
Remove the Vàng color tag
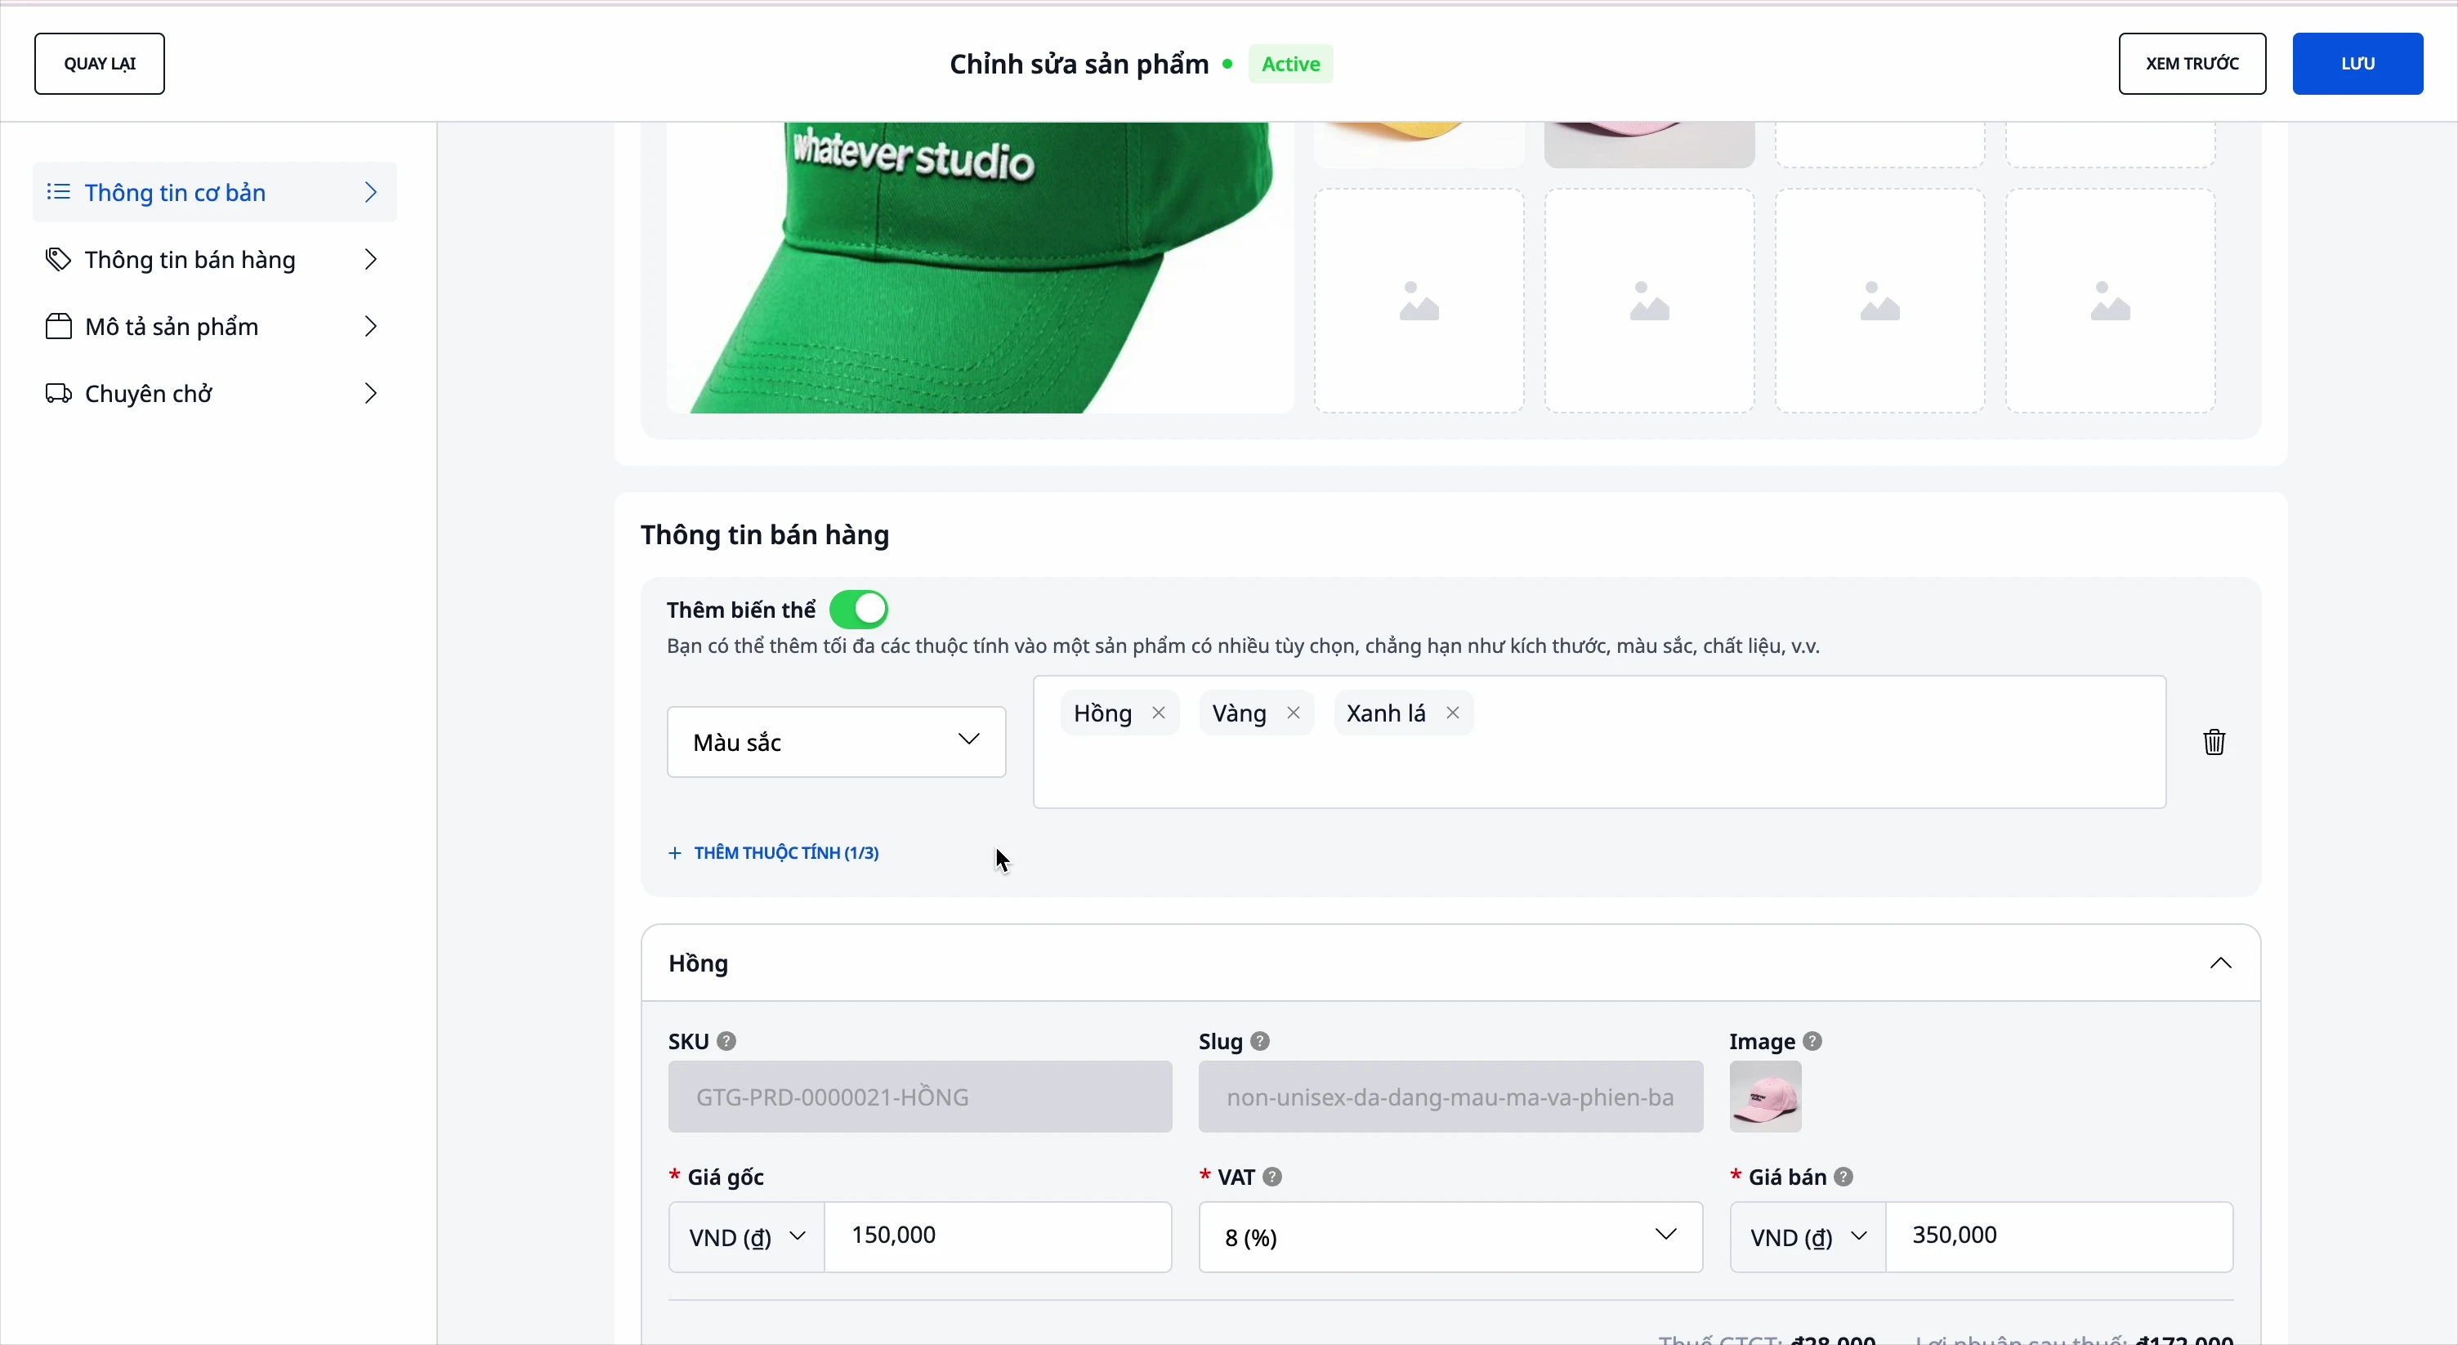(1293, 713)
